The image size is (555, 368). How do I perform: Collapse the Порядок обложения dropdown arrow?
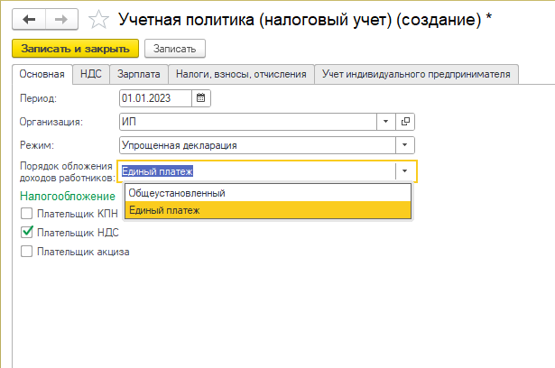[405, 170]
